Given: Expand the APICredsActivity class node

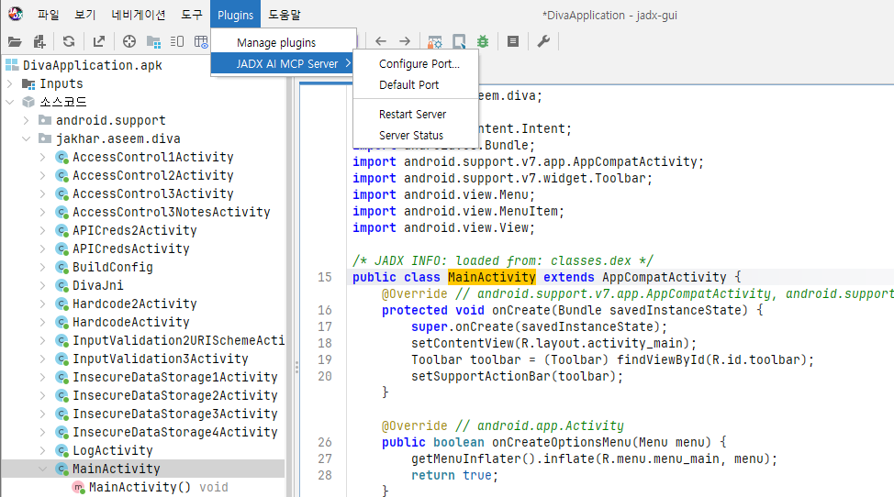Looking at the screenshot, I should (43, 248).
